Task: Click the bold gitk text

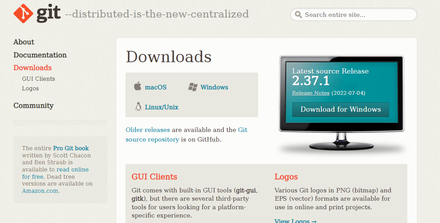Action: (x=137, y=199)
